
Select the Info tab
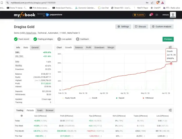point(18,47)
